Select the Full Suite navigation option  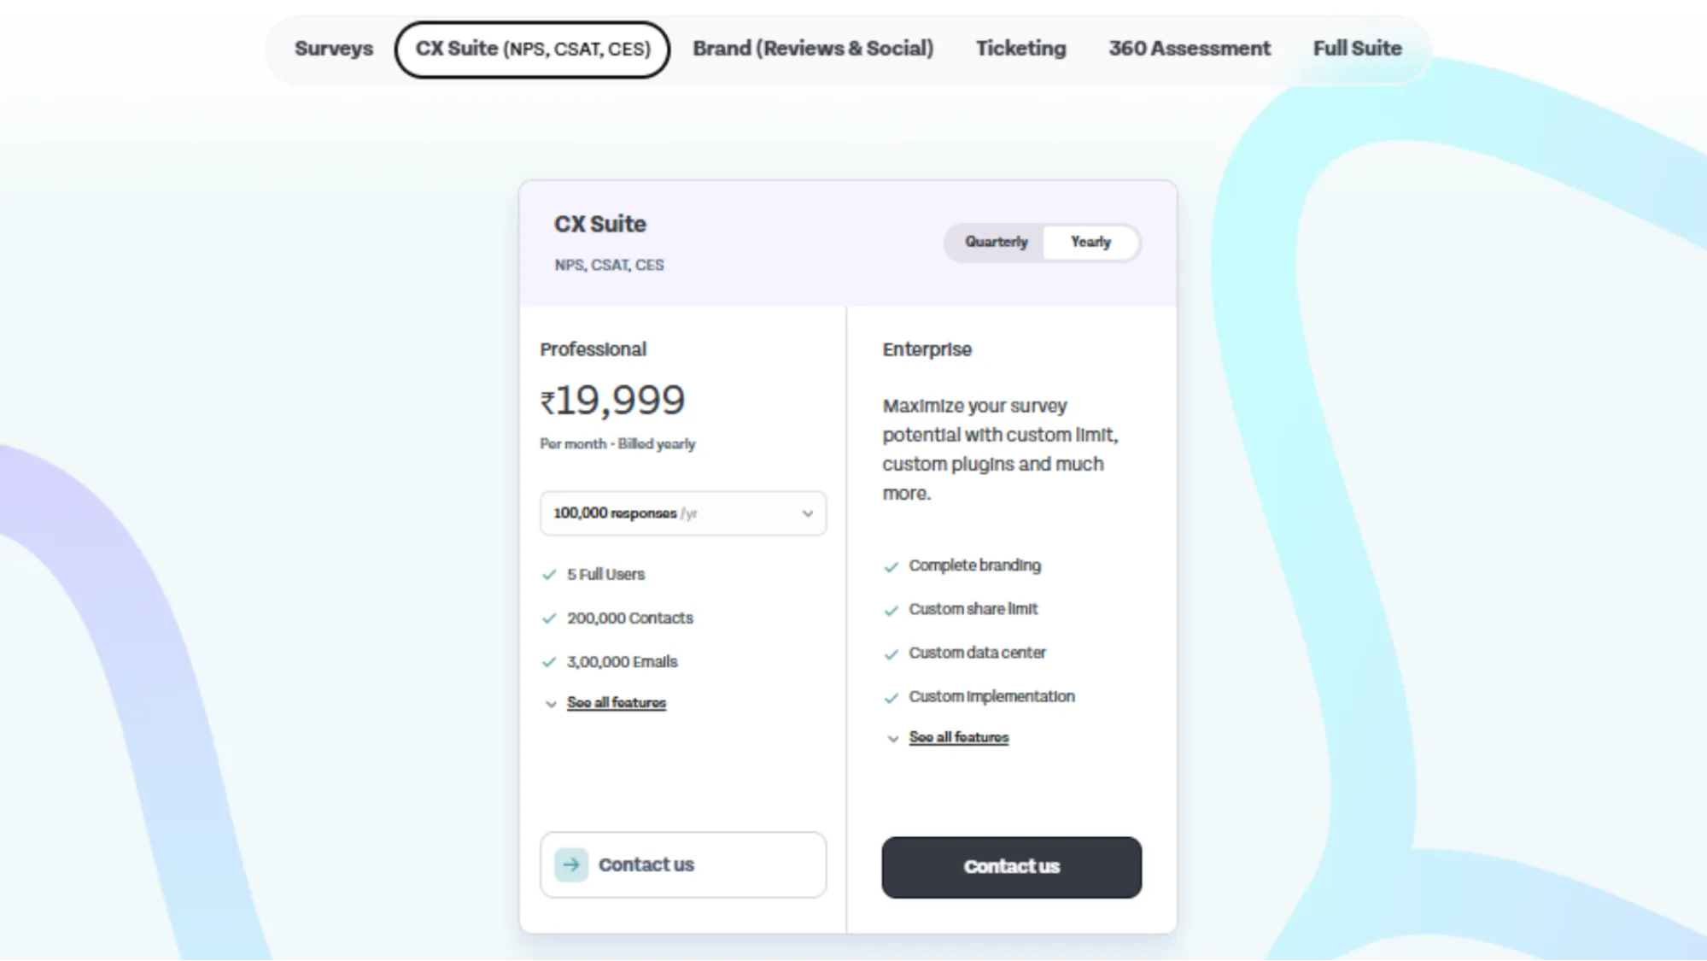pyautogui.click(x=1357, y=49)
